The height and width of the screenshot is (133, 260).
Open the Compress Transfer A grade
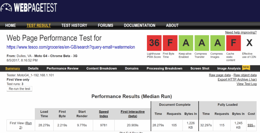201,43
